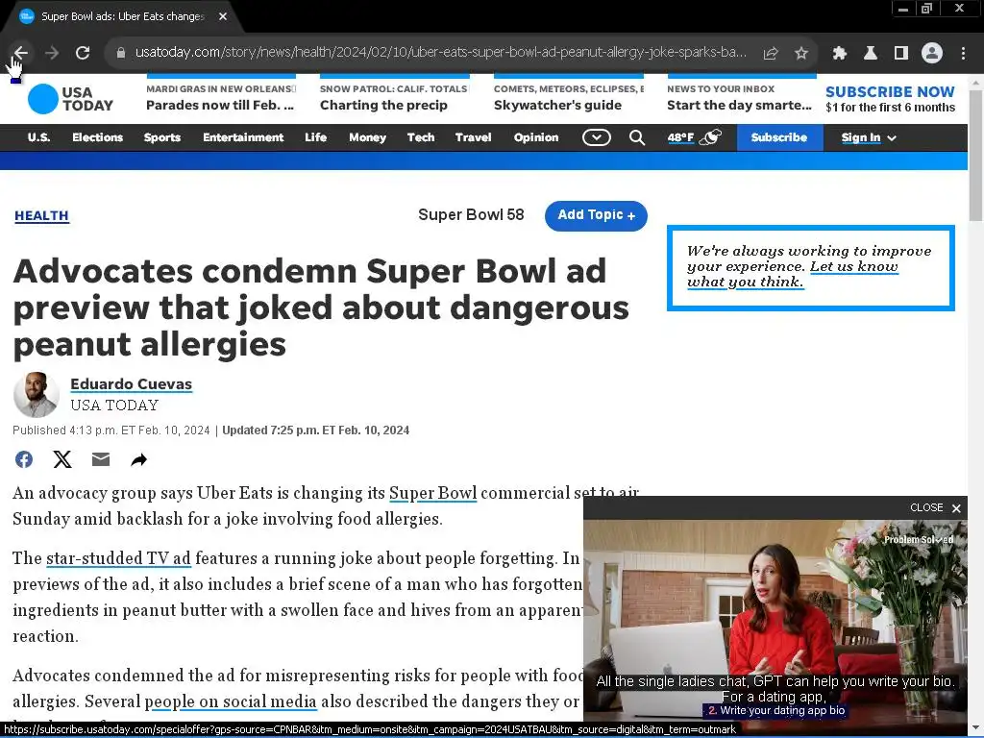Click the Super Bowl 58 topic label
984x738 pixels.
[x=471, y=215]
